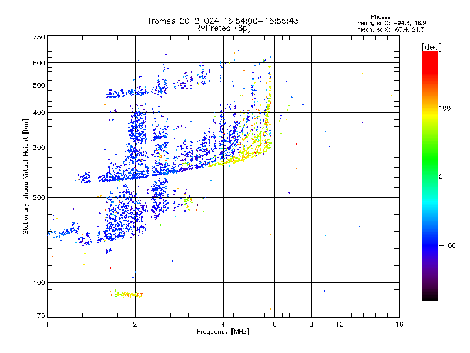Screen dimensions: 470x353
Task: Click the "Phases" header label
Action: (380, 17)
